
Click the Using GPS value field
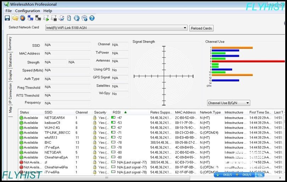120,70
